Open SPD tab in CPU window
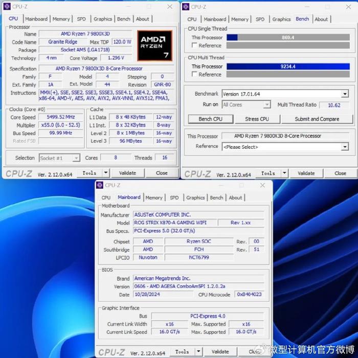Viewport: 358px width, 358px height. pyautogui.click(x=81, y=19)
